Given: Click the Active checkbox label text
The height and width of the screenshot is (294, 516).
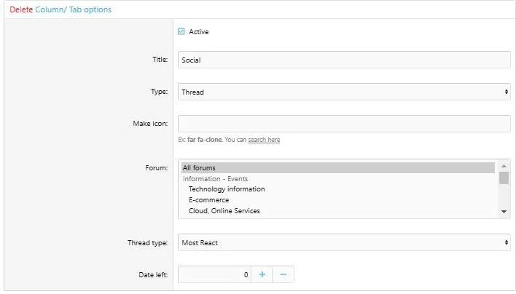Looking at the screenshot, I should coord(199,31).
